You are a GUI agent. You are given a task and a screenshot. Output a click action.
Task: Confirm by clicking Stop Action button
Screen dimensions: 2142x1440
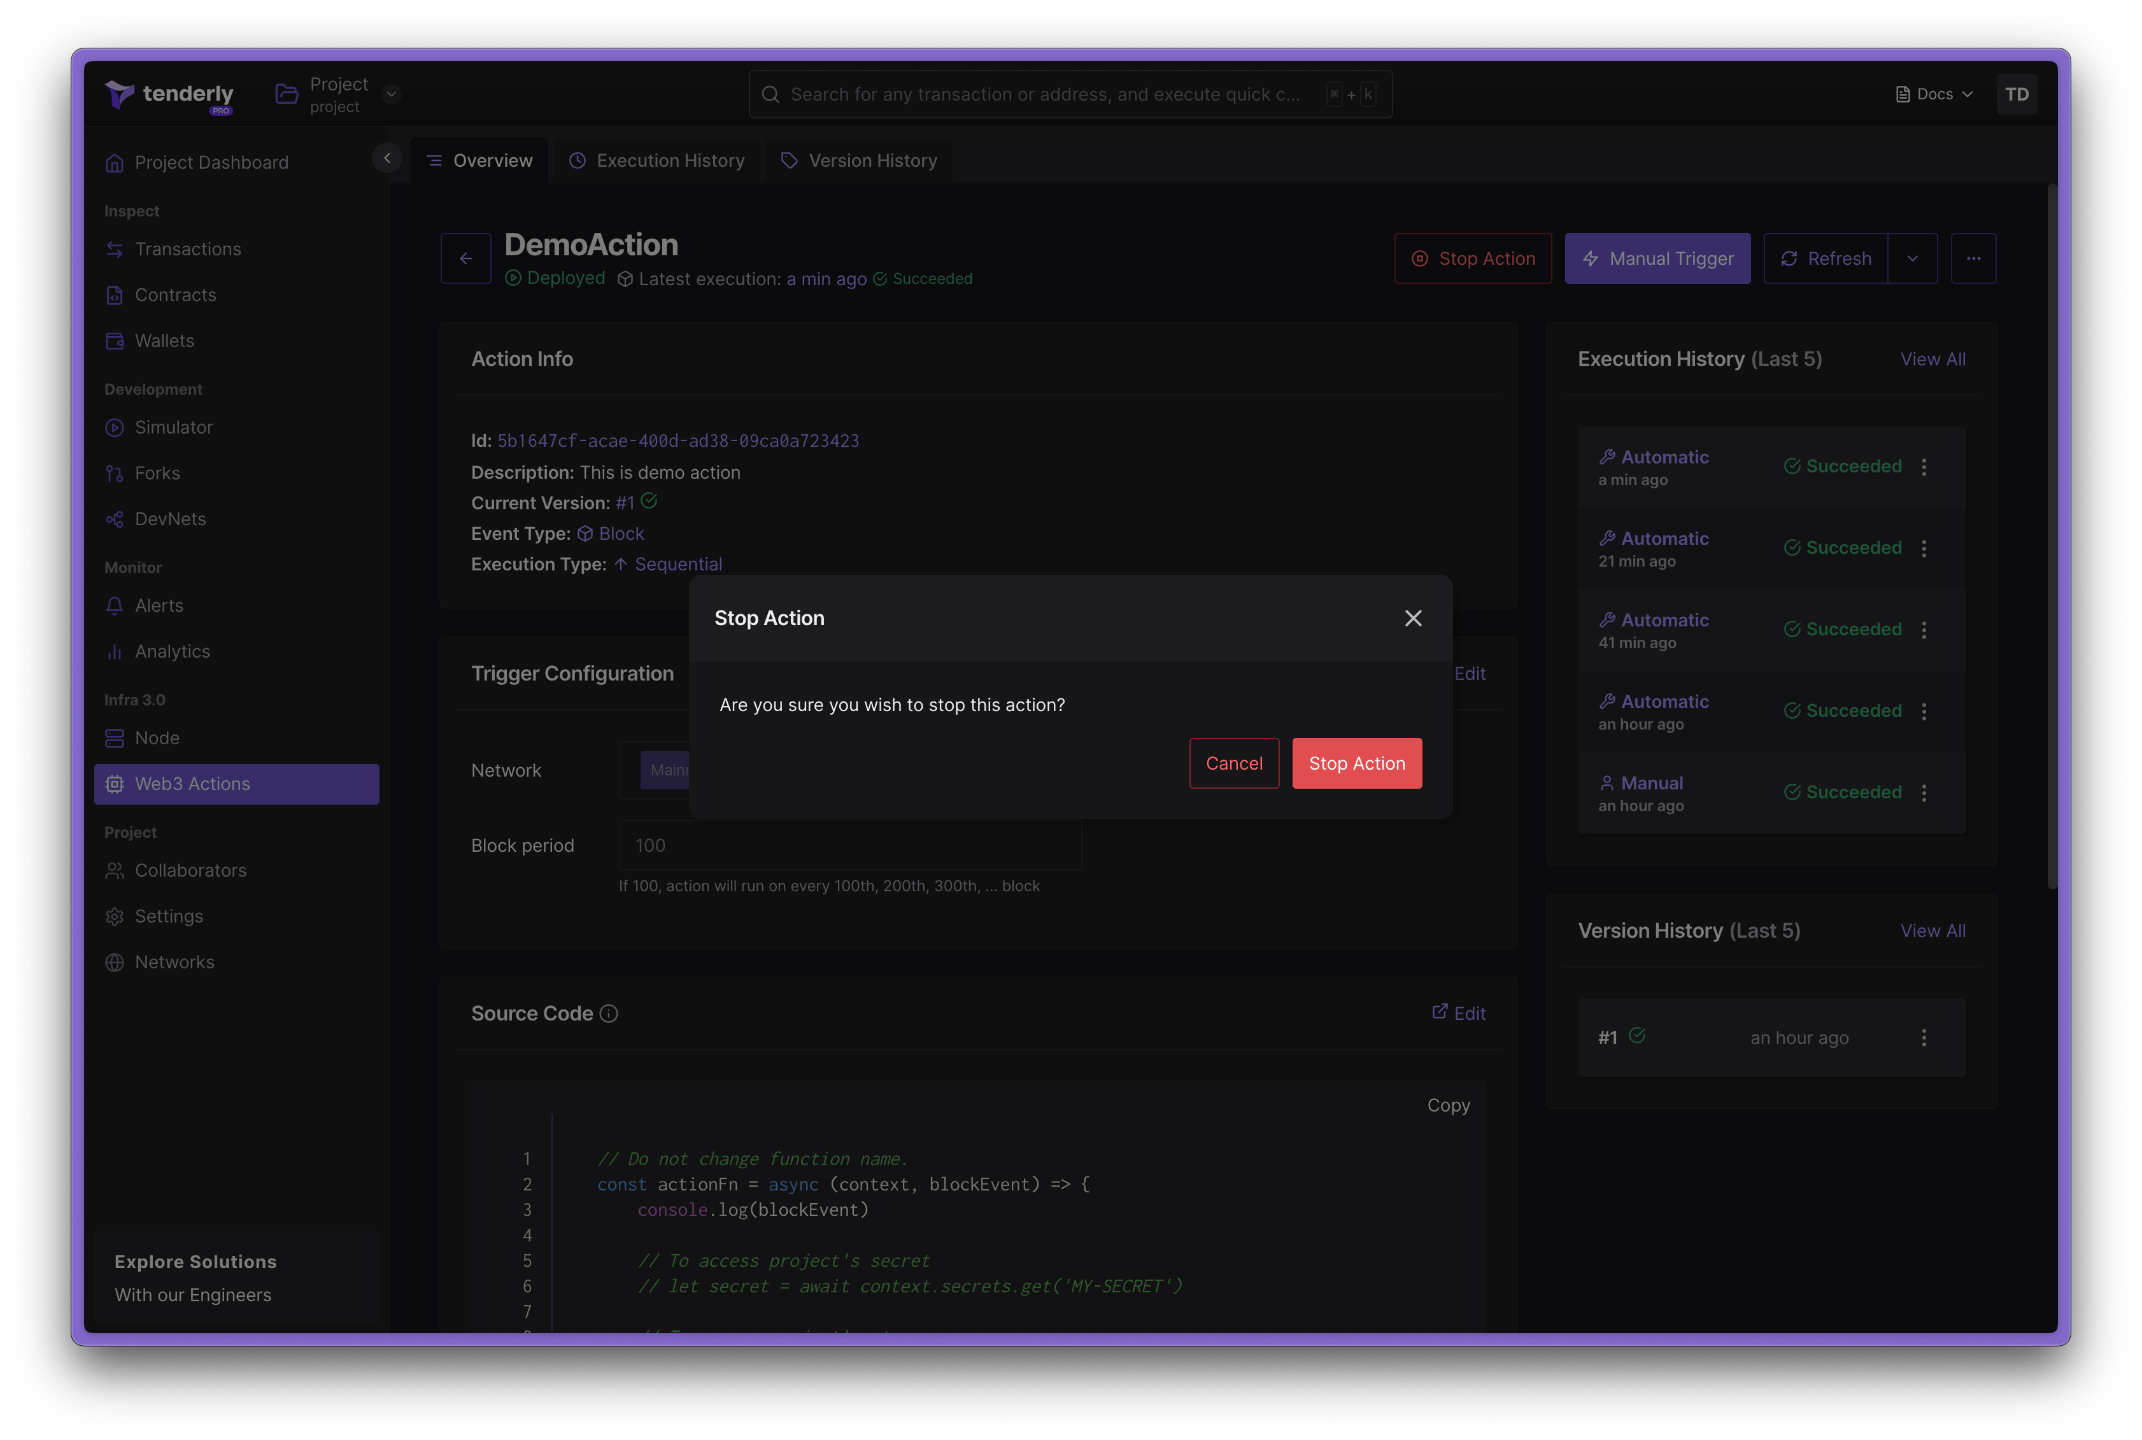tap(1356, 763)
